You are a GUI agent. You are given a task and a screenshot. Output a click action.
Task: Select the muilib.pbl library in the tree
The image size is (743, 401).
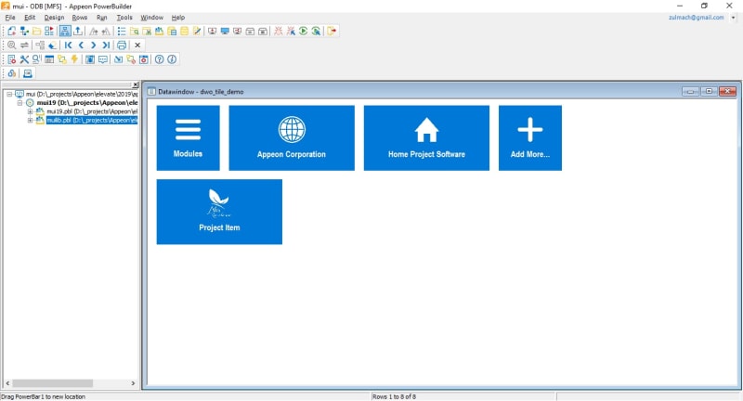92,121
